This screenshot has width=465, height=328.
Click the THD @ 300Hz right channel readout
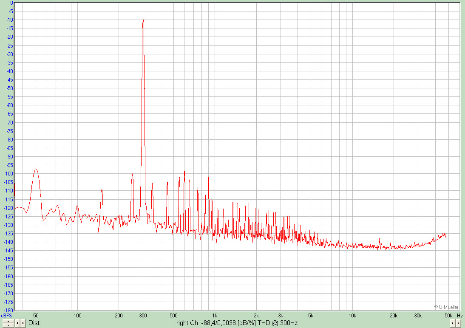point(235,323)
